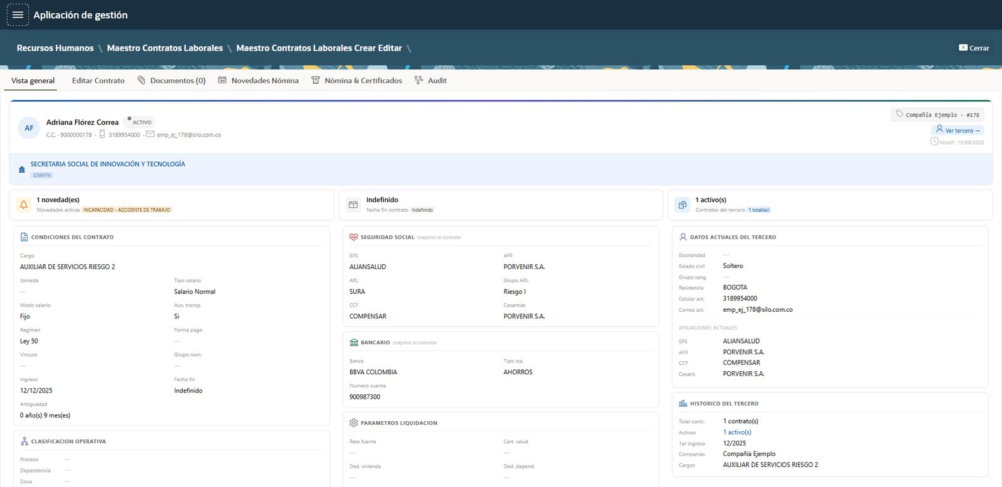This screenshot has width=1002, height=487.
Task: Open the Editar Contrato tab
Action: (98, 81)
